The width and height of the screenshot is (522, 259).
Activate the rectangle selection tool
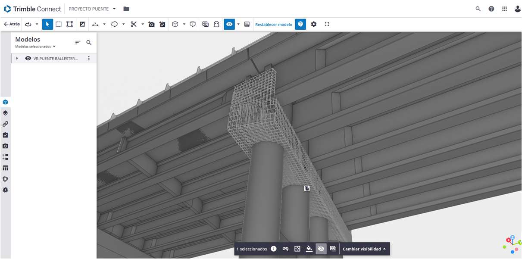coord(59,24)
